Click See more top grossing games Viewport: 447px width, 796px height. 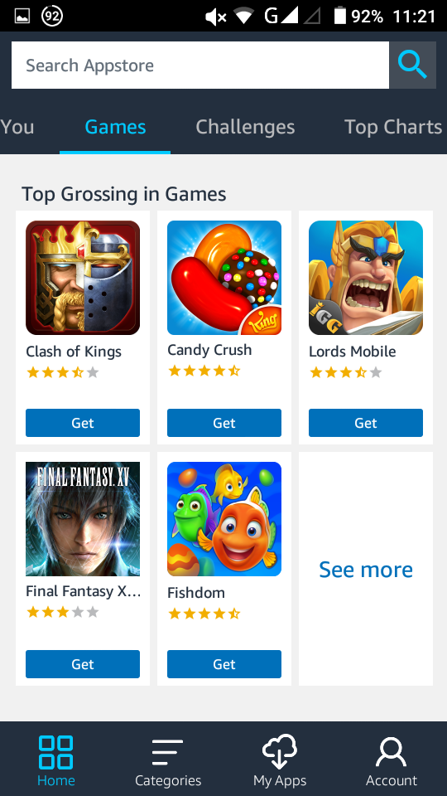click(365, 570)
